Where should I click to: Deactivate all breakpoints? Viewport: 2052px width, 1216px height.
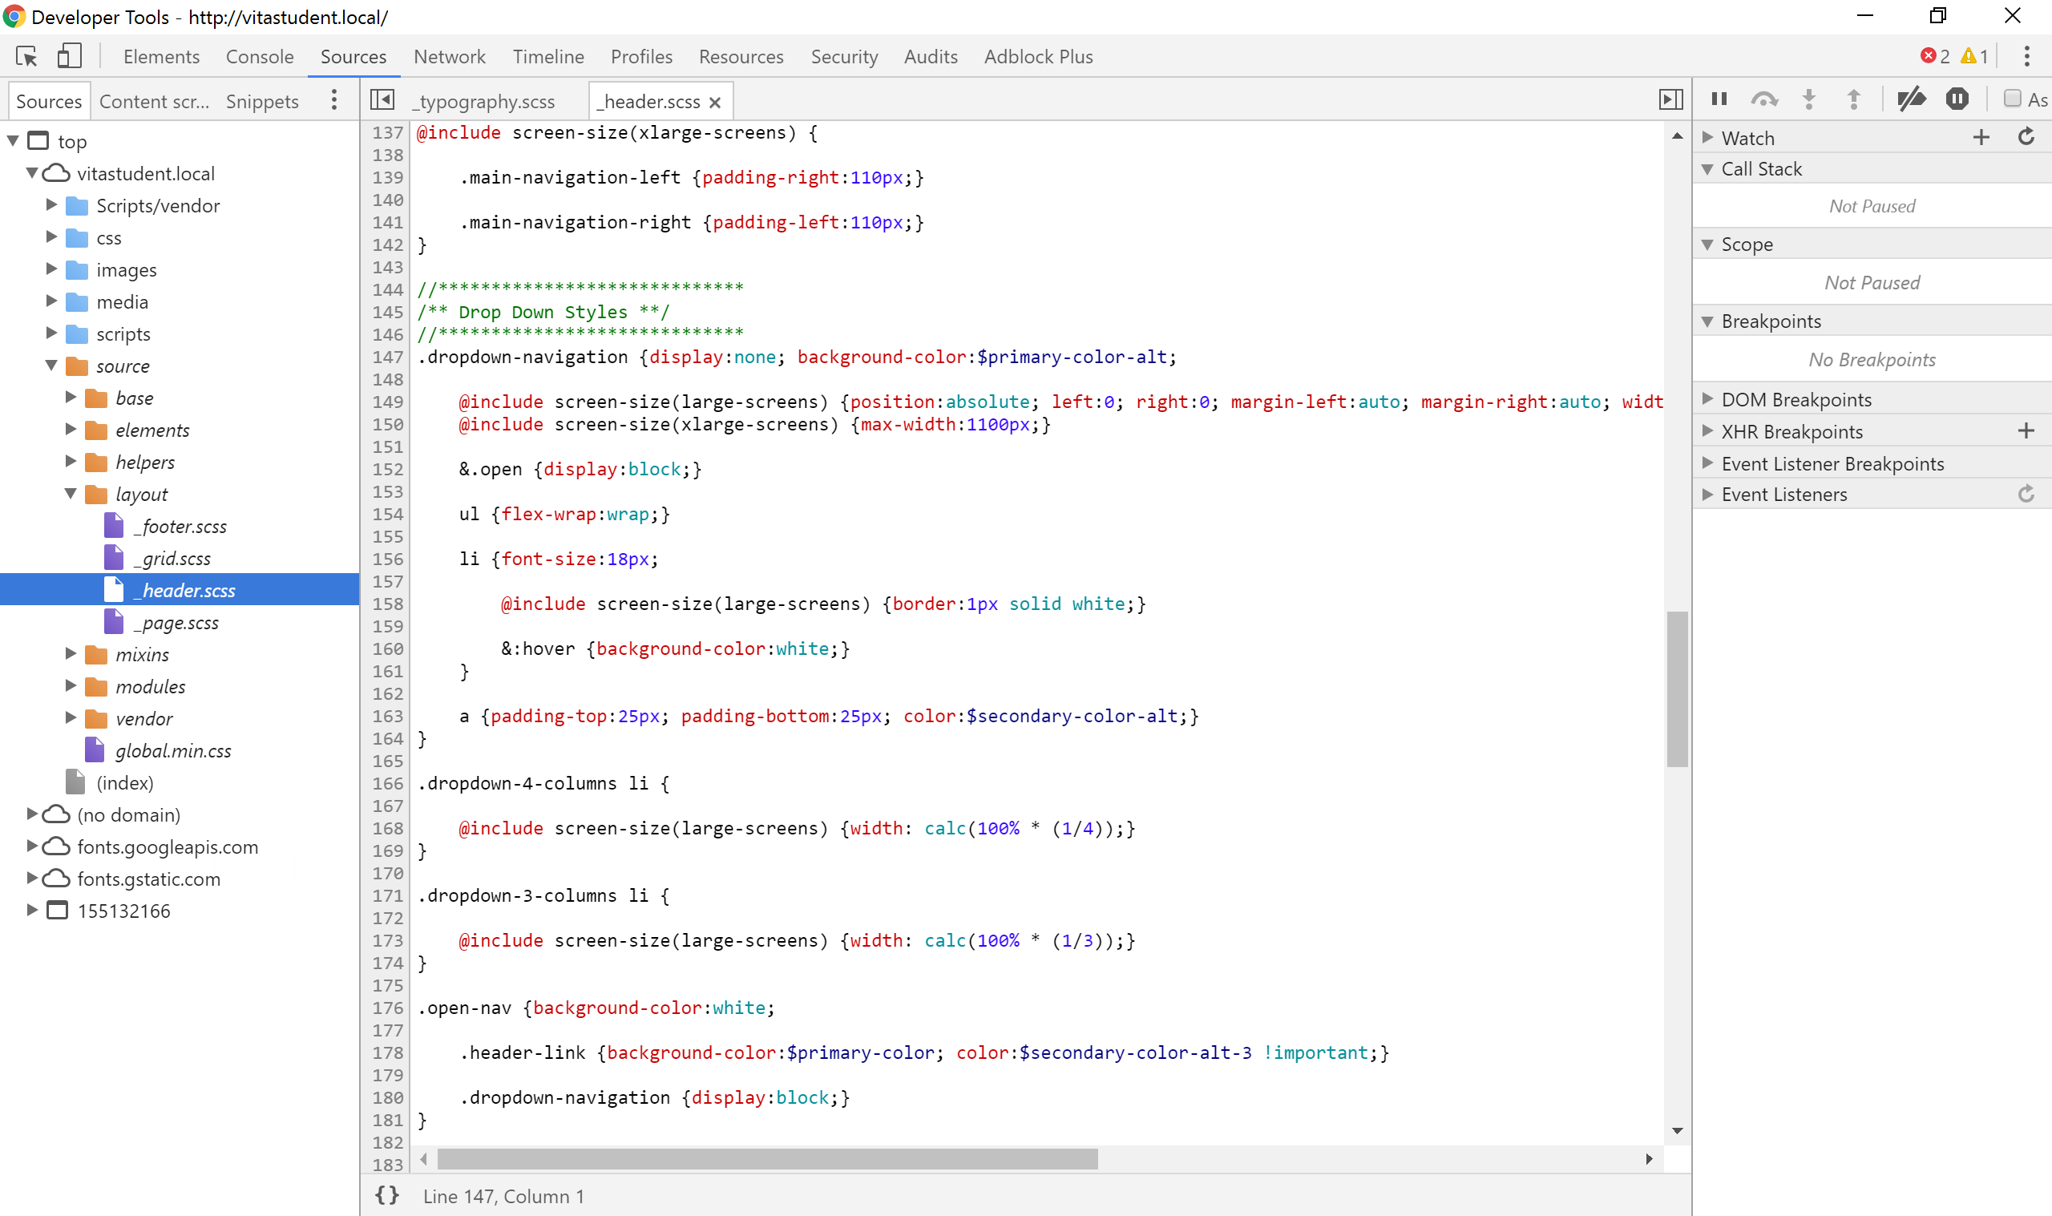(1912, 99)
